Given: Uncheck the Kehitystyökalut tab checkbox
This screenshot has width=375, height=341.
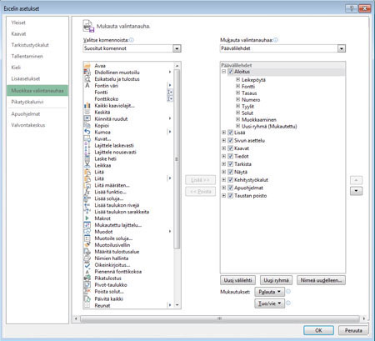Looking at the screenshot, I should 230,180.
